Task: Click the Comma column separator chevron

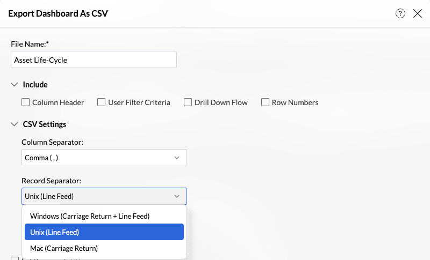Action: point(177,158)
